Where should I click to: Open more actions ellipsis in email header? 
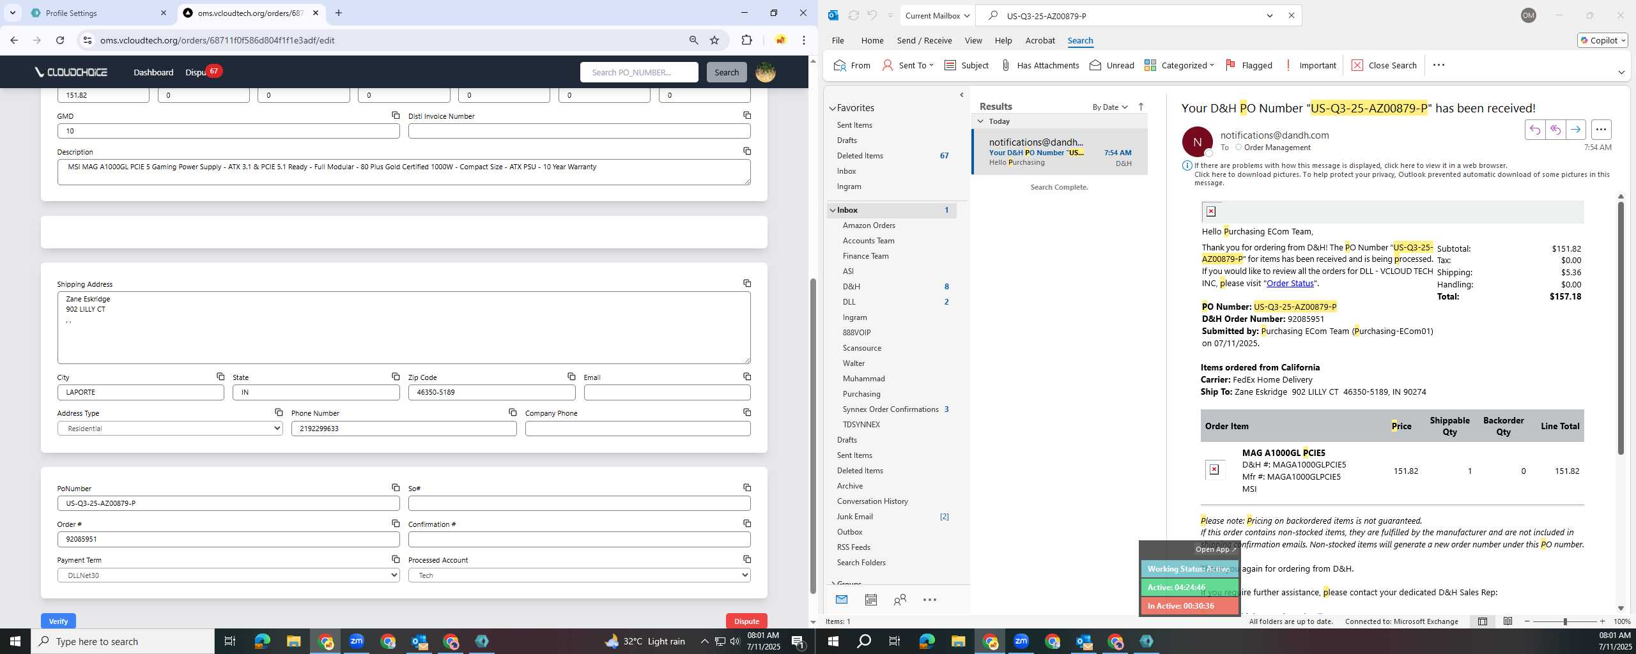[x=1601, y=130]
